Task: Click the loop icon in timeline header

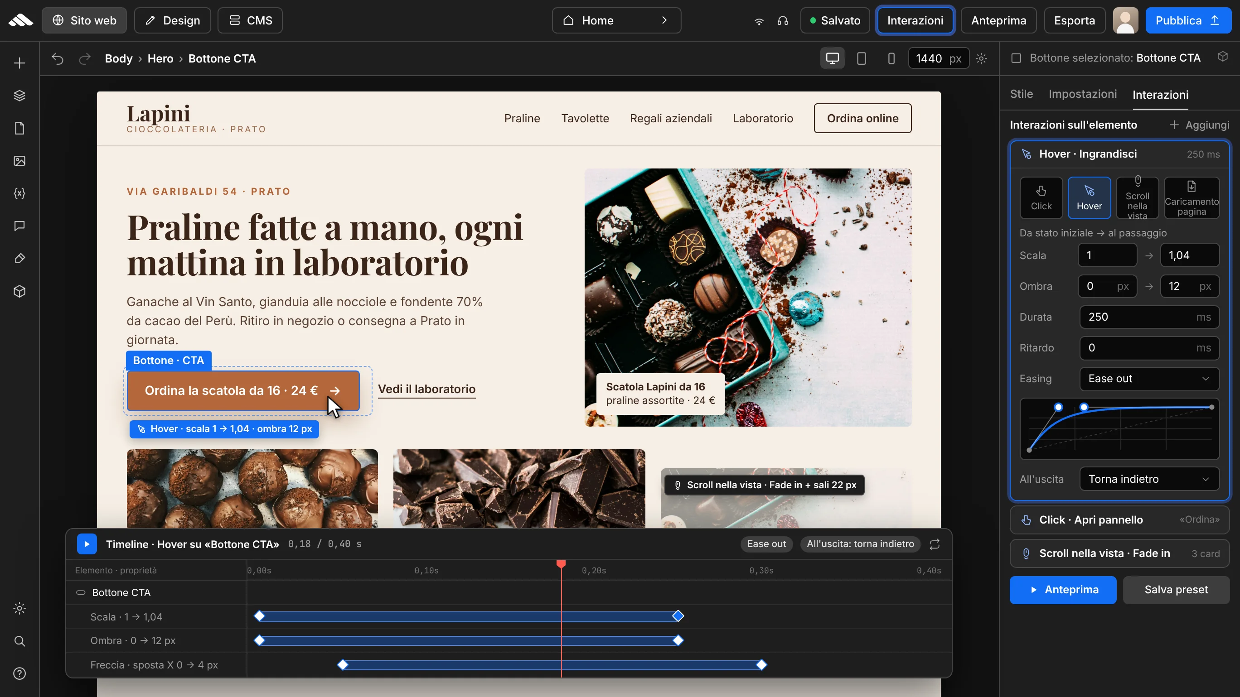Action: 935,544
